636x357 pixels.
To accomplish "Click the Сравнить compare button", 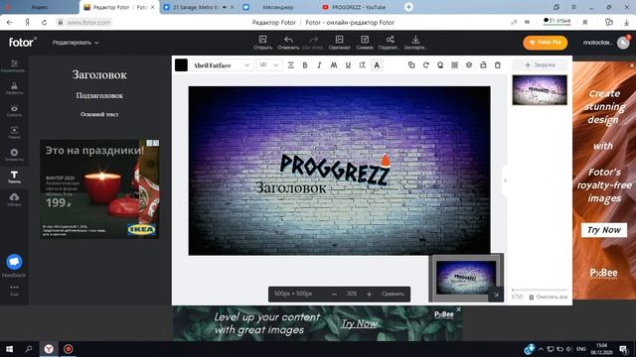I will click(393, 294).
